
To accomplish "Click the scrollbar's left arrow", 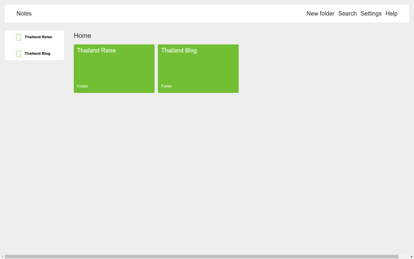I will pyautogui.click(x=2, y=257).
